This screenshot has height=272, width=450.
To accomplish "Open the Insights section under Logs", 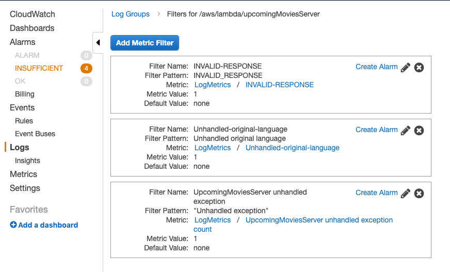I will point(27,161).
